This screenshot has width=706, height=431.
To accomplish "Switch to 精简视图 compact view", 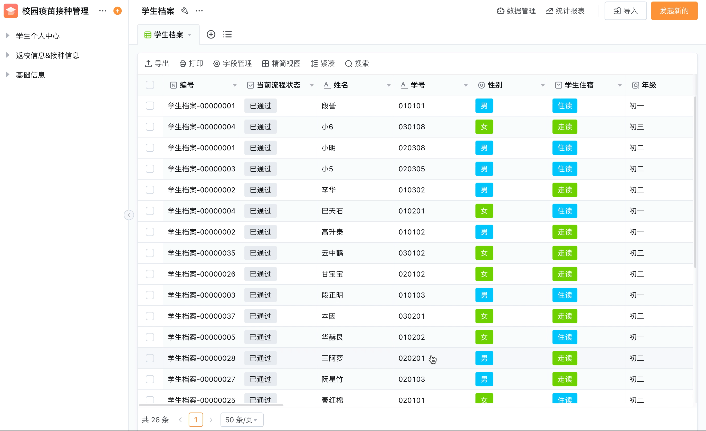I will [x=281, y=64].
